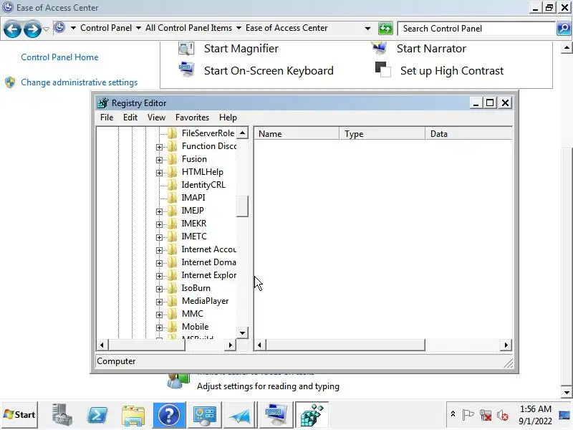Open the Control Panel breadcrumb dropdown arrow
Image resolution: width=573 pixels, height=430 pixels.
(x=138, y=28)
